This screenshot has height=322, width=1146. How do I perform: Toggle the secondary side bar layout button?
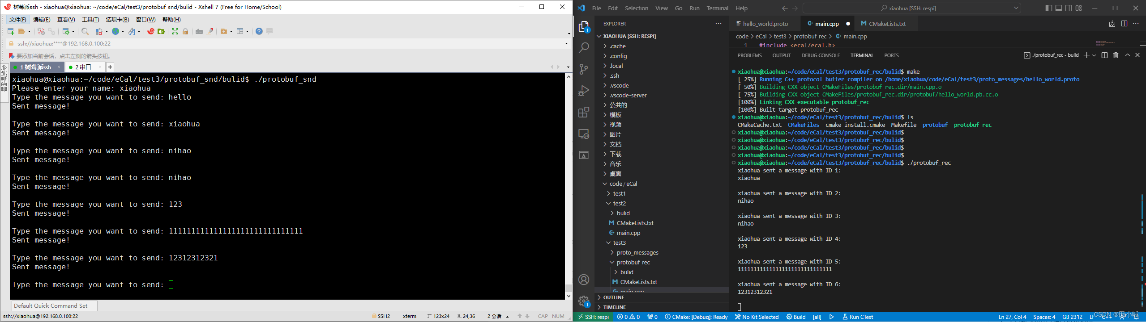[x=1069, y=8]
